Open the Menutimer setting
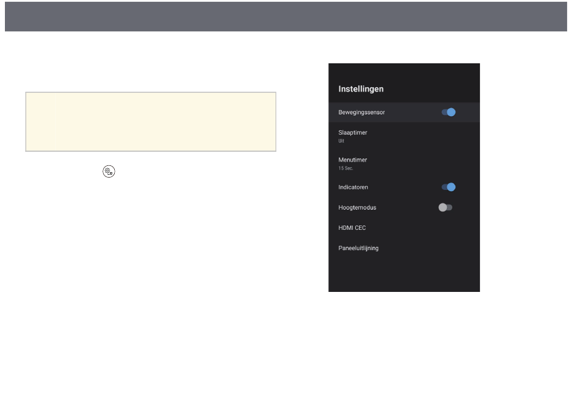Image resolution: width=583 pixels, height=405 pixels. tap(404, 163)
